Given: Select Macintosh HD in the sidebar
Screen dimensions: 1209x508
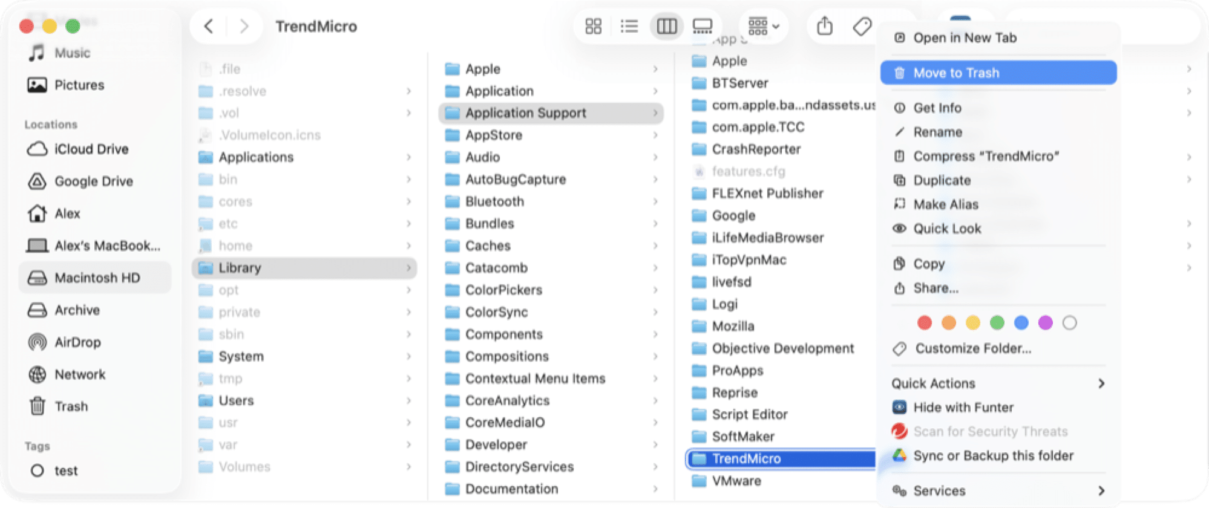Looking at the screenshot, I should click(95, 278).
